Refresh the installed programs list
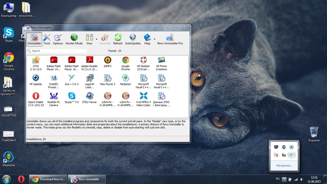The width and height of the screenshot is (327, 184). coord(118,39)
